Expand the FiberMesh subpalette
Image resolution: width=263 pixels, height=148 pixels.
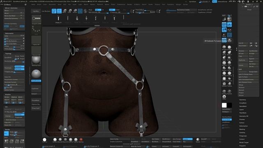click(243, 113)
